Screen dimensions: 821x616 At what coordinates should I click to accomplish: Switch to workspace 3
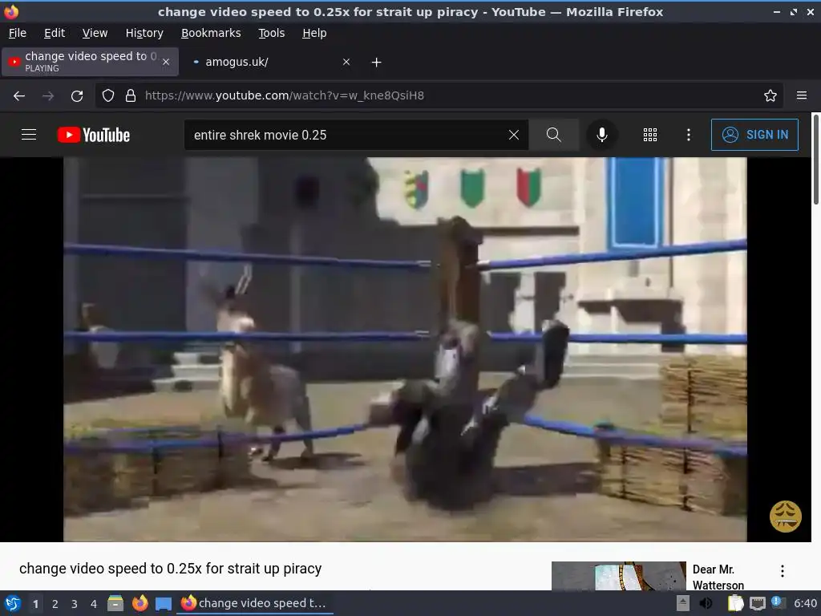click(75, 604)
